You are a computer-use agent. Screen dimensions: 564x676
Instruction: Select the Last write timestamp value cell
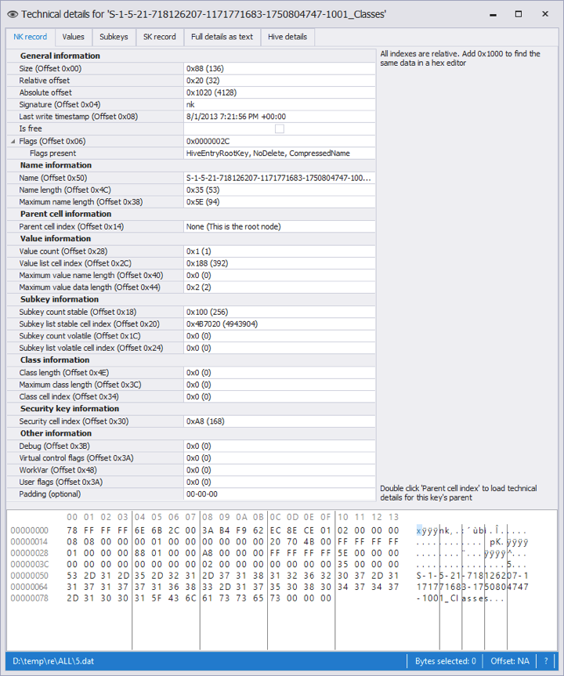point(279,117)
